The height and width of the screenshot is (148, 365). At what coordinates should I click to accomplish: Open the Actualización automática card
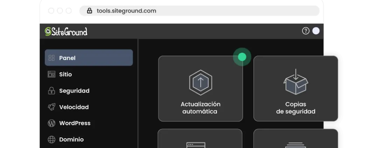coord(200,89)
